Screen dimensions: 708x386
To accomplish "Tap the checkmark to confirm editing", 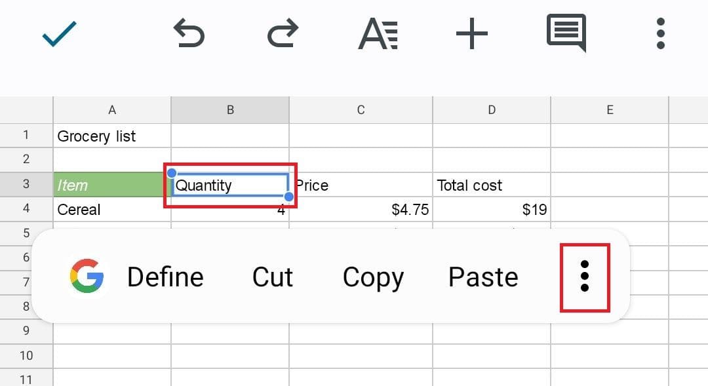I will 60,34.
